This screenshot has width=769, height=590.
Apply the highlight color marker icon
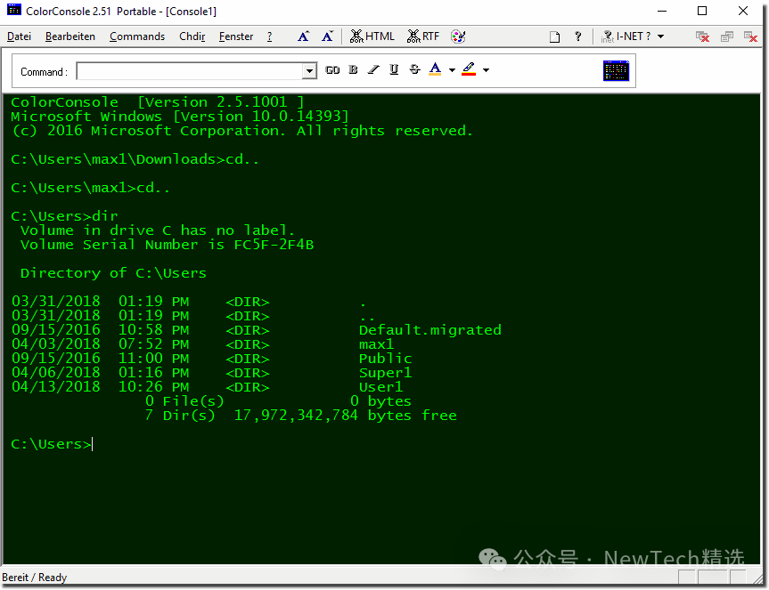[x=469, y=69]
